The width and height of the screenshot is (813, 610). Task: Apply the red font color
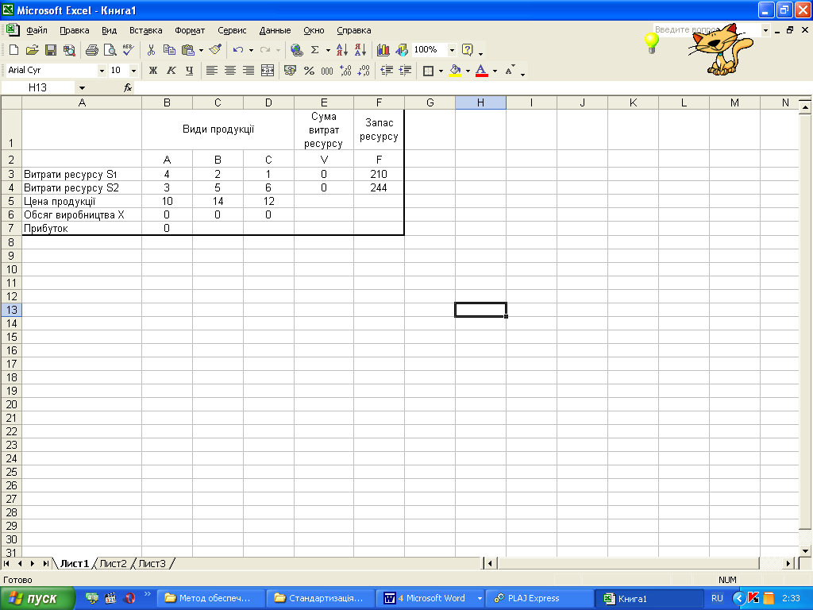482,71
